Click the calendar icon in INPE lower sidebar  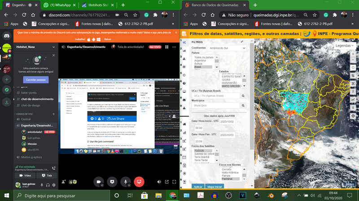(184, 157)
